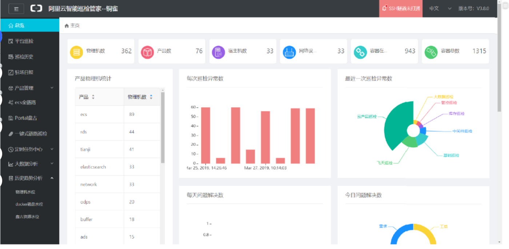Click the 中间件巡检 pie chart label
This screenshot has width=509, height=249.
tap(462, 131)
